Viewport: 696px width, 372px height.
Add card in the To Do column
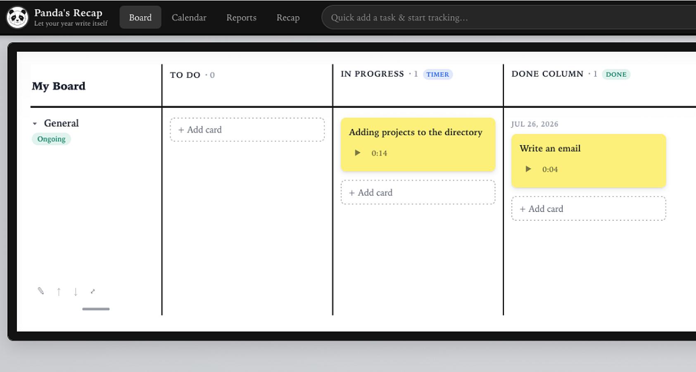tap(247, 130)
